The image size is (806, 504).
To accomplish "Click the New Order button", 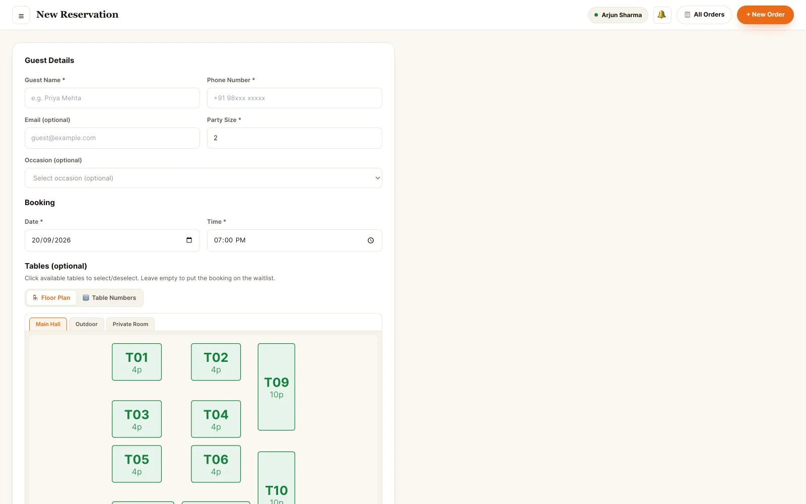I will [x=765, y=15].
